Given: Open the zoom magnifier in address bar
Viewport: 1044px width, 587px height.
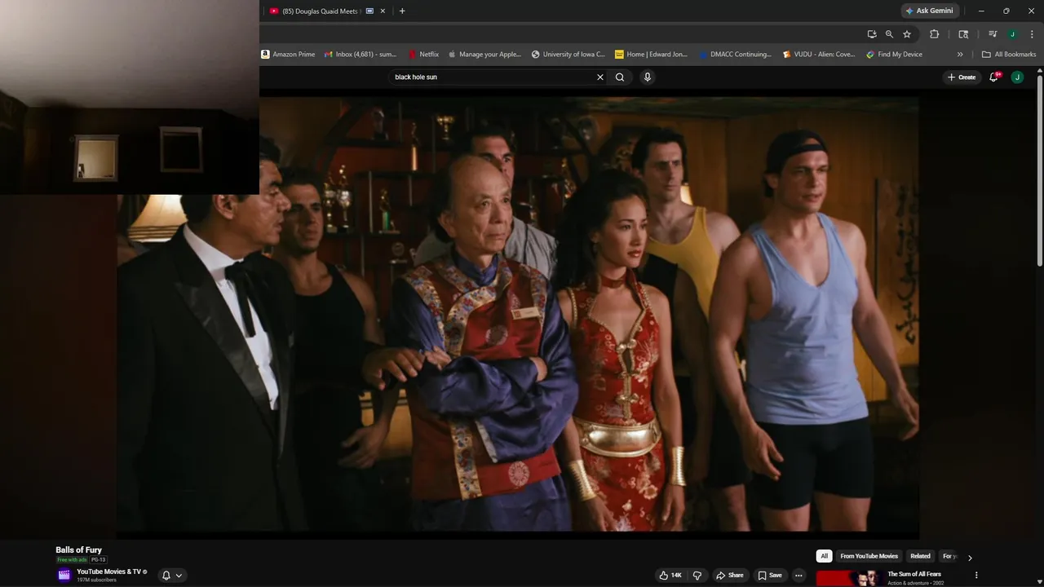Looking at the screenshot, I should [889, 34].
